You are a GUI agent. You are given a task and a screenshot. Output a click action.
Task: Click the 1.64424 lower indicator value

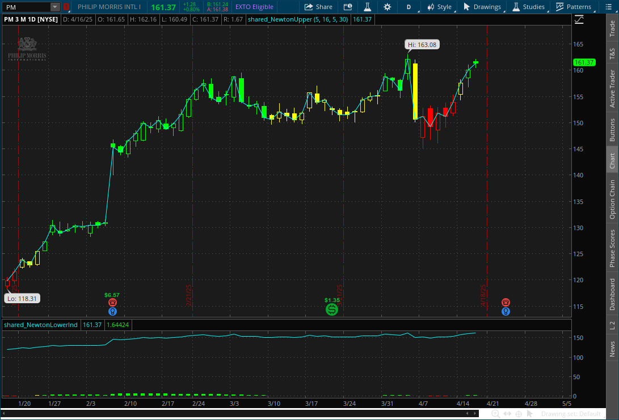(118, 325)
